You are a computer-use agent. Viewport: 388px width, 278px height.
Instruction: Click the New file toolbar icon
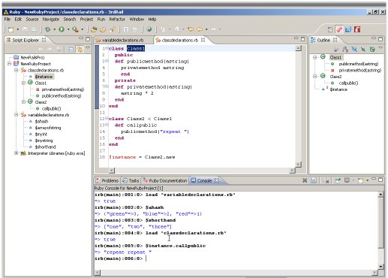click(11, 29)
